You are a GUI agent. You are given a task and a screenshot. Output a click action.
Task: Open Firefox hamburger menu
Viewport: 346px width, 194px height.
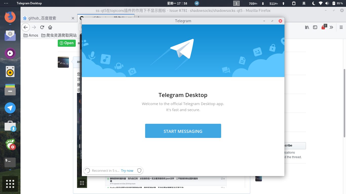click(341, 27)
